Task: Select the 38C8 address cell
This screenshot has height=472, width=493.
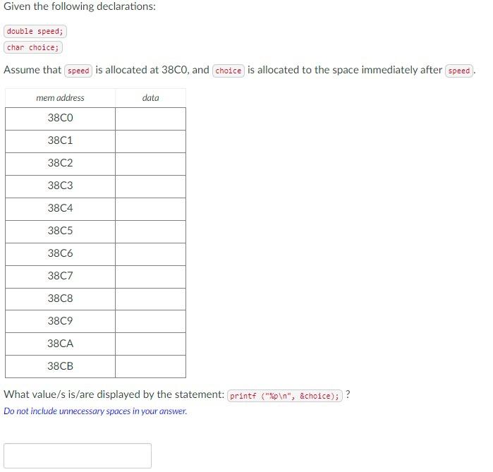Action: (x=61, y=299)
